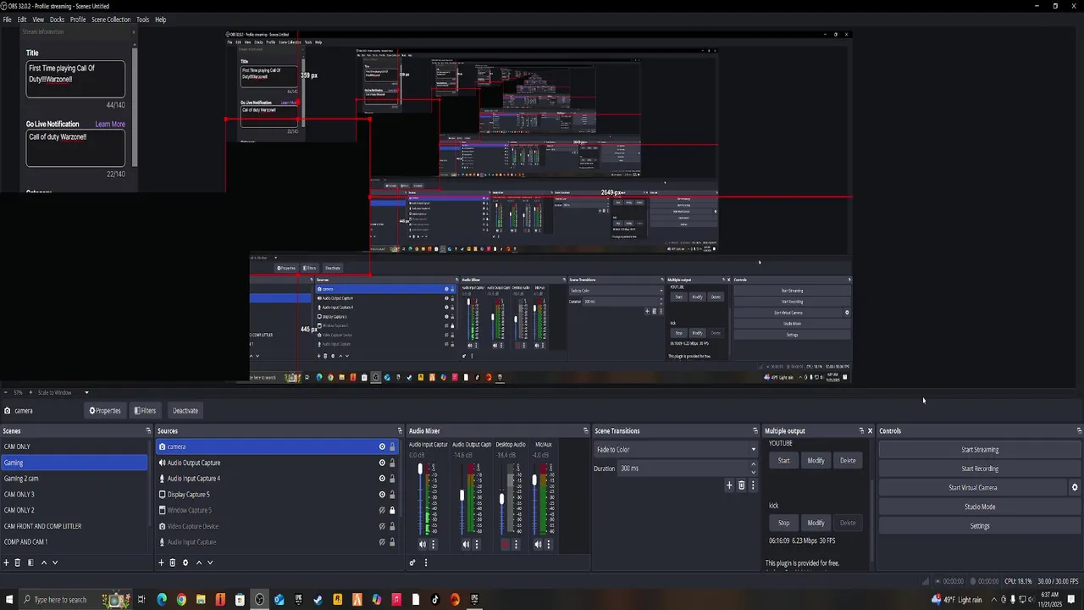Start the Virtual Camera
The image size is (1084, 610).
tap(972, 487)
